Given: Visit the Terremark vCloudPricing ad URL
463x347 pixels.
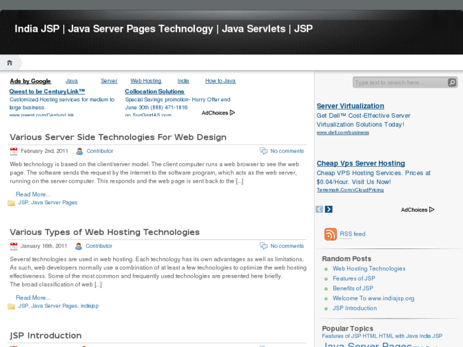Looking at the screenshot, I should [350, 190].
